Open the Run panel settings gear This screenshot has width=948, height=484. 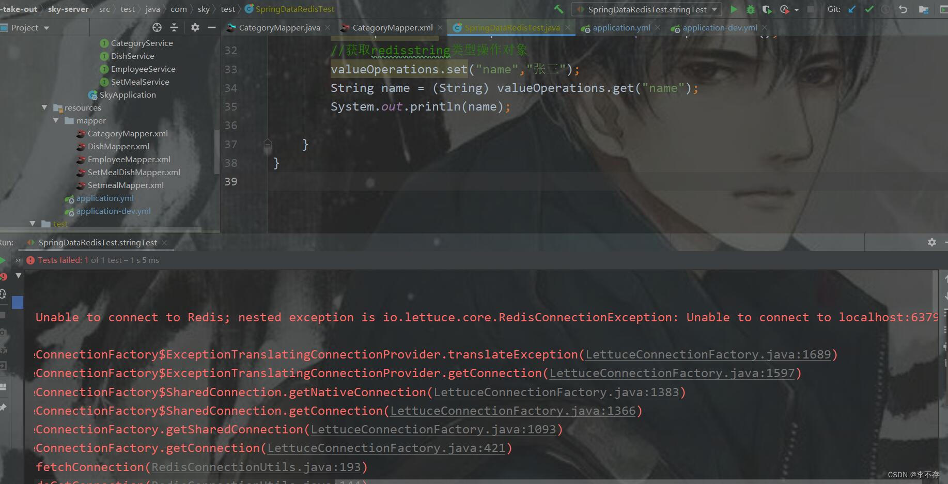pos(931,242)
